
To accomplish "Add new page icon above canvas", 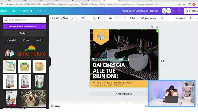I will click(x=157, y=27).
